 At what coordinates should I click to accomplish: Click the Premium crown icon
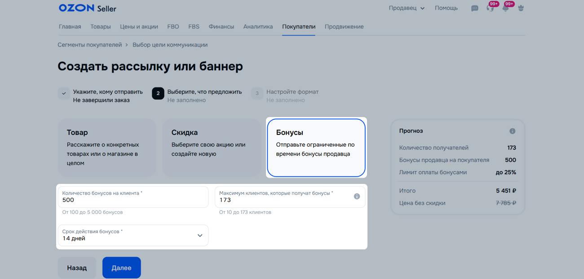pyautogui.click(x=521, y=8)
